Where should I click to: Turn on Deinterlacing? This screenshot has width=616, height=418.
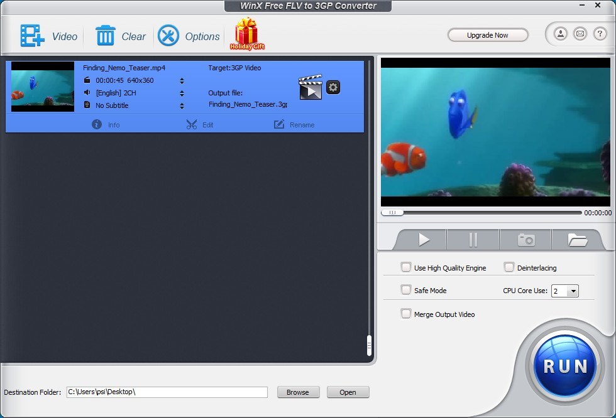509,267
